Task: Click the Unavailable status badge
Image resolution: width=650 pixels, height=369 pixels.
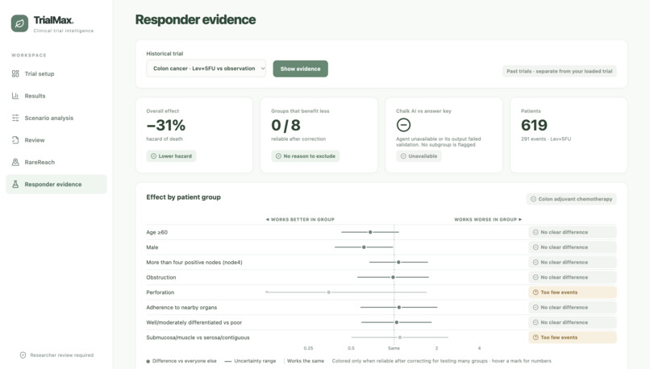Action: tap(419, 156)
